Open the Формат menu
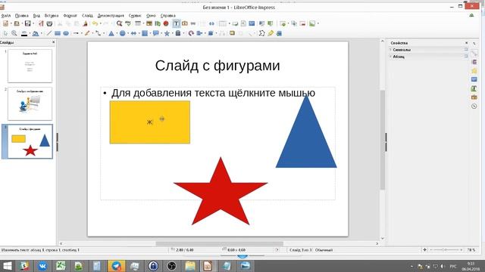 [x=70, y=15]
